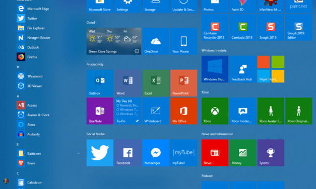Open myTube! tile
The width and height of the screenshot is (316, 189).
point(184,153)
